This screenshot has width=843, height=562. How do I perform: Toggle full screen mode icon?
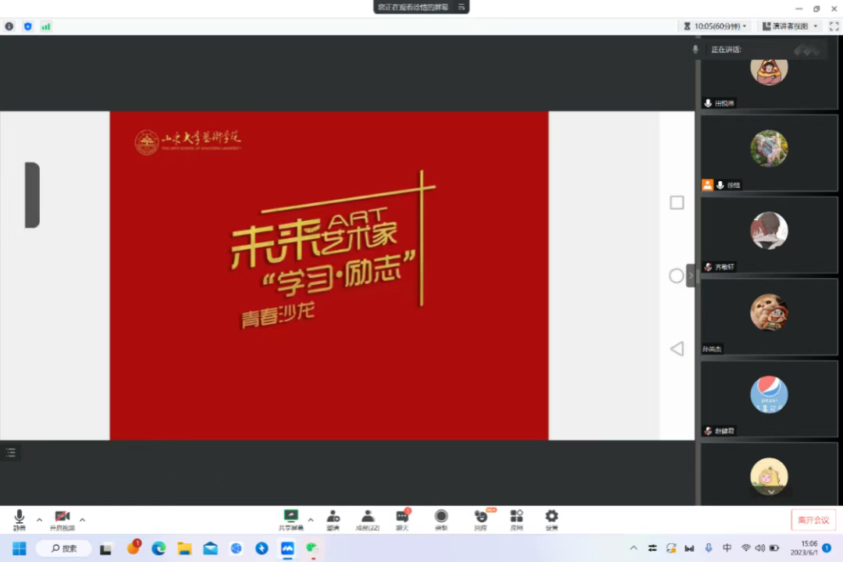(834, 26)
